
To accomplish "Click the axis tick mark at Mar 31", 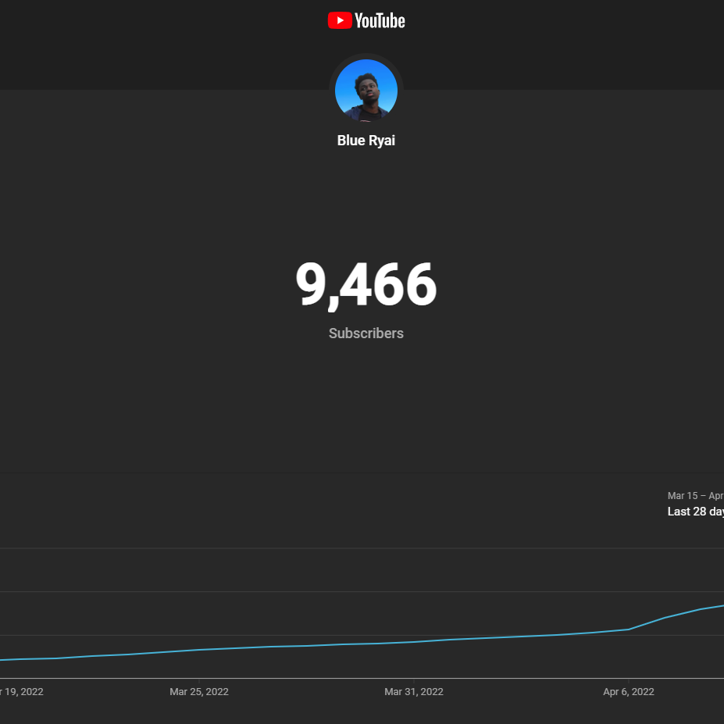I will click(x=414, y=680).
